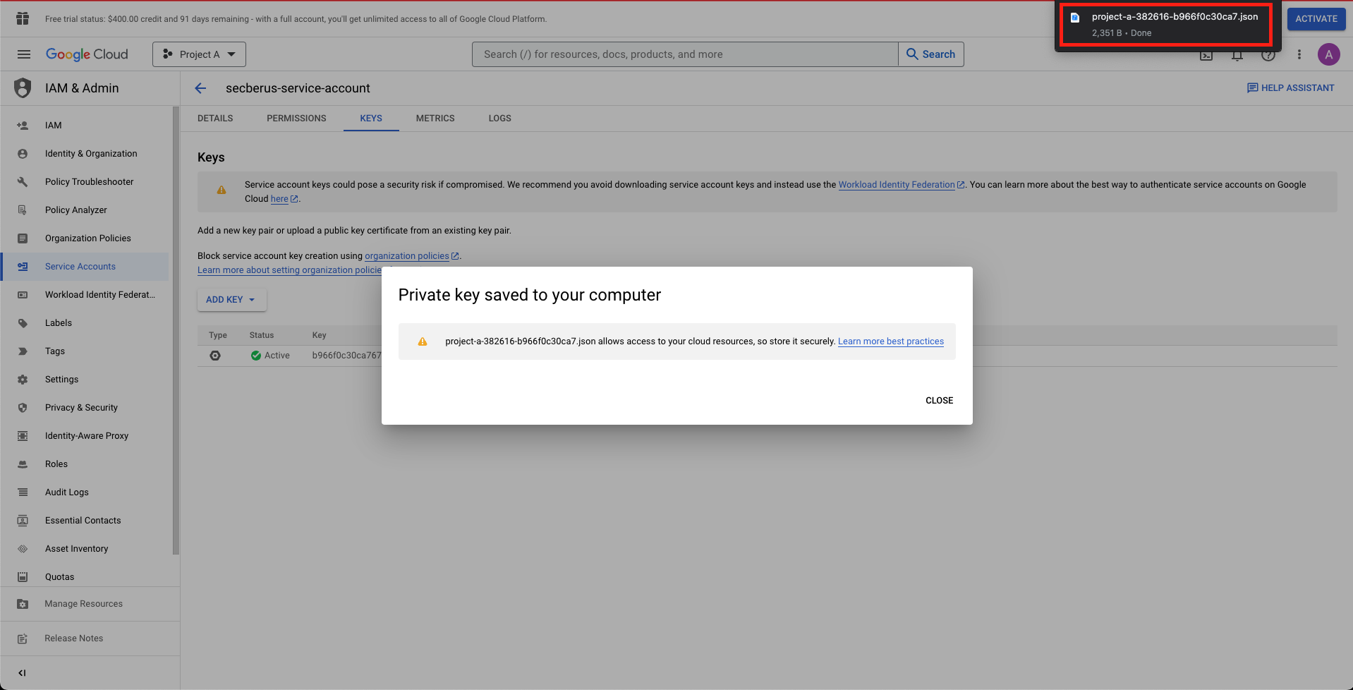
Task: Open the organization policies link
Action: [411, 256]
